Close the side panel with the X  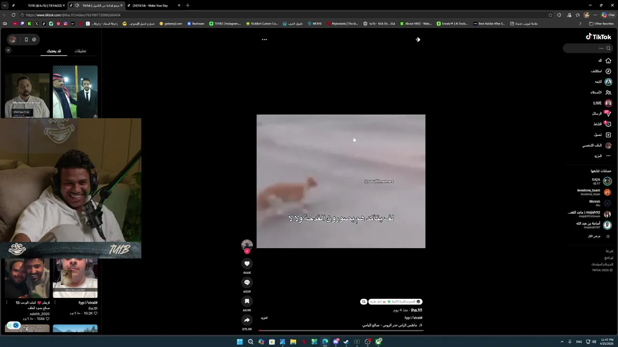(x=8, y=50)
